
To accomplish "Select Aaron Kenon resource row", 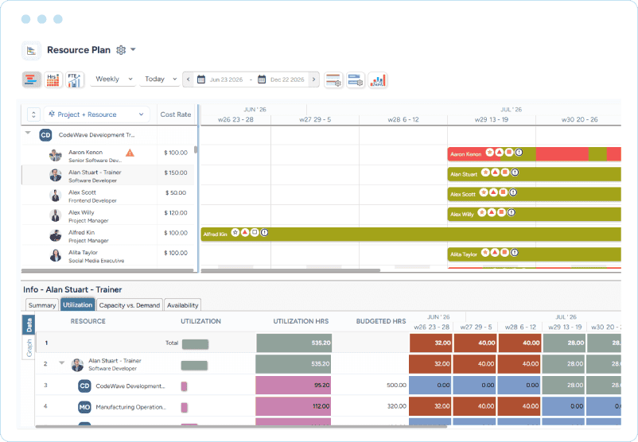I will 109,155.
